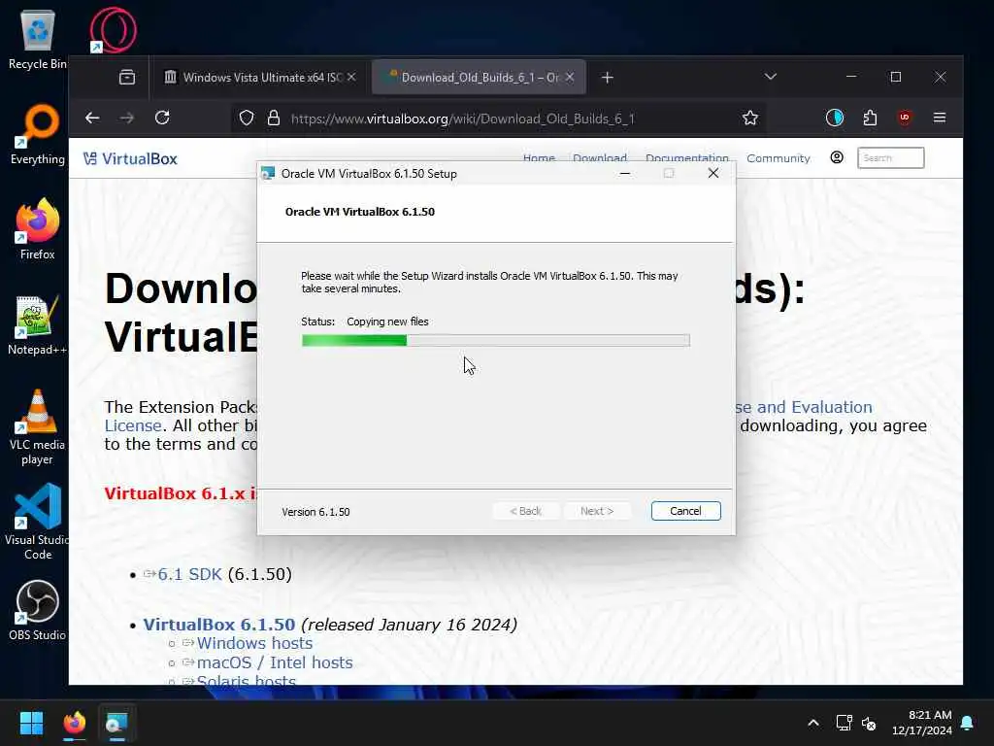The image size is (994, 746).
Task: Reload the current Firefox page
Action: tap(162, 118)
